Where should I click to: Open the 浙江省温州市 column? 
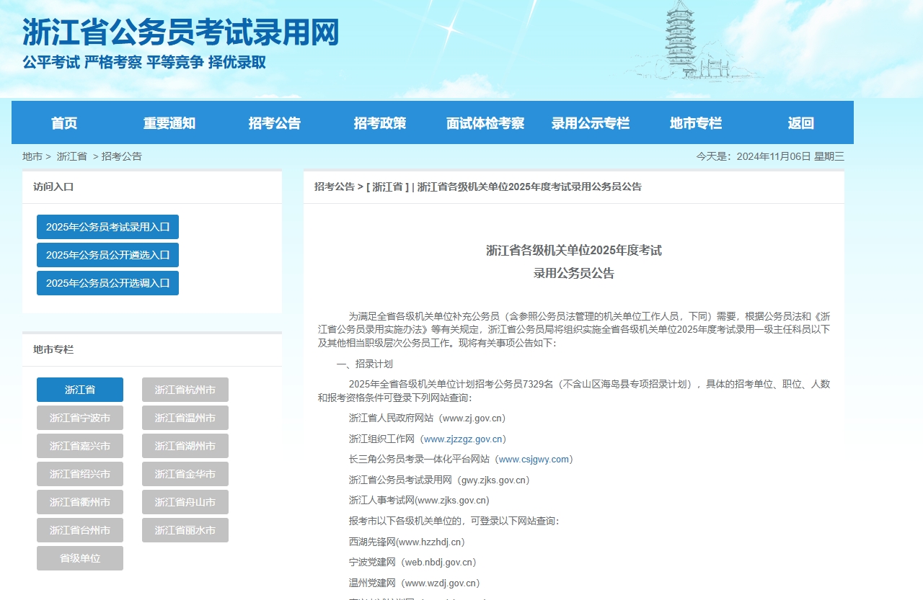[x=185, y=418]
